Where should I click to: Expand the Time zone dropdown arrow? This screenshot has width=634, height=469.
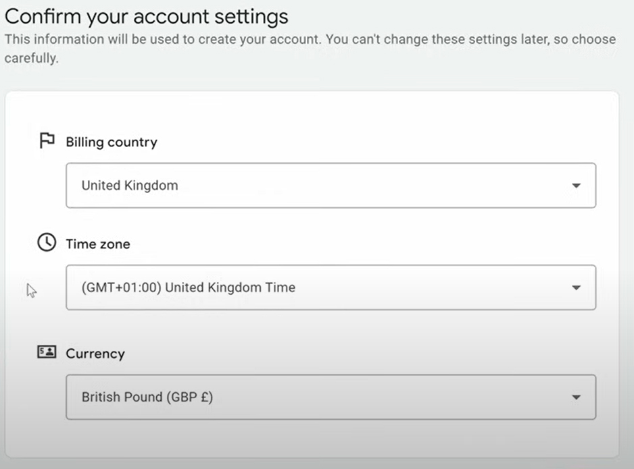pos(576,287)
